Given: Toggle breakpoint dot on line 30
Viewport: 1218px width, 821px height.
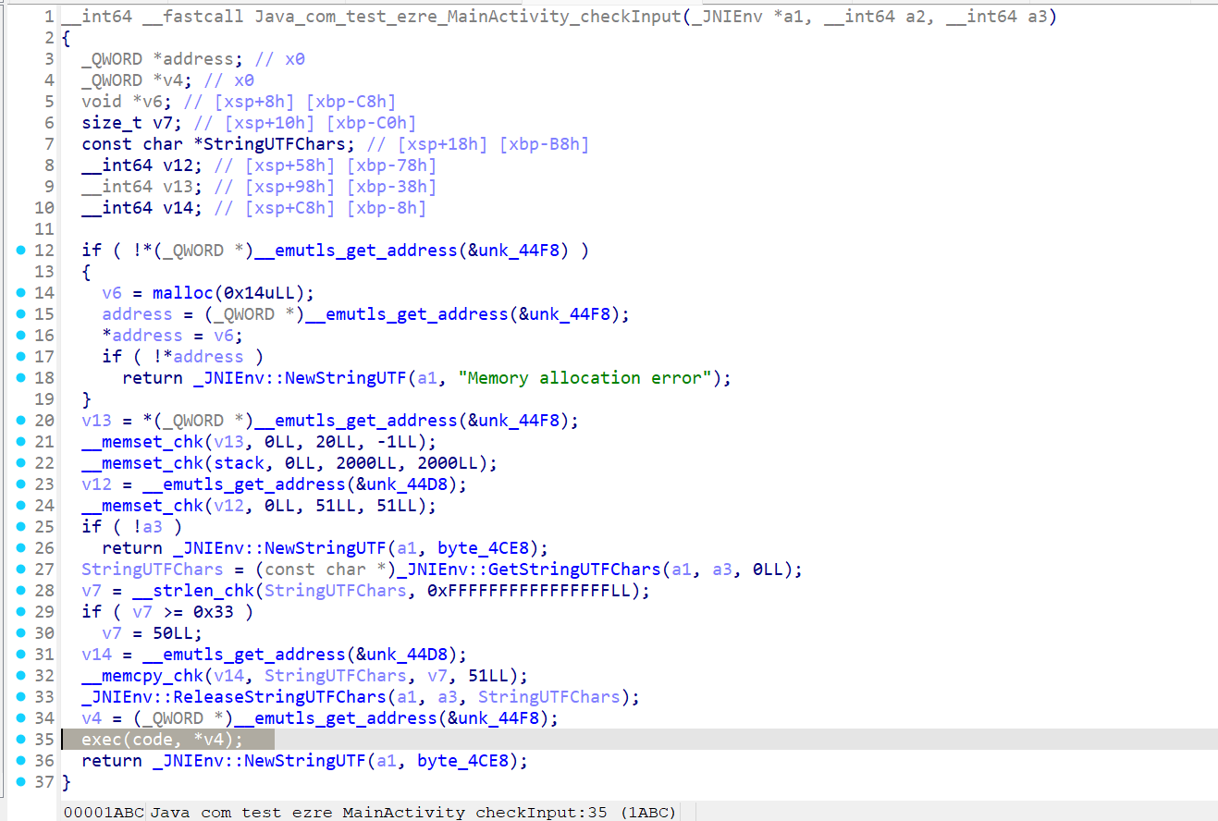Looking at the screenshot, I should coord(20,633).
